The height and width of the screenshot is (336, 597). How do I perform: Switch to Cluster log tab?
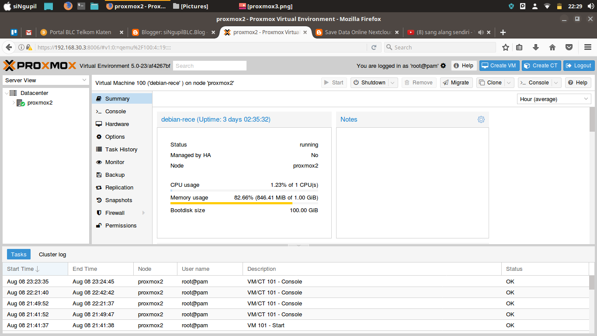coord(52,255)
